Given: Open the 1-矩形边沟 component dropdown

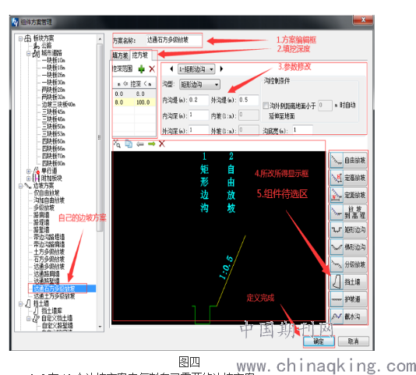Looking at the screenshot, I should coord(196,69).
